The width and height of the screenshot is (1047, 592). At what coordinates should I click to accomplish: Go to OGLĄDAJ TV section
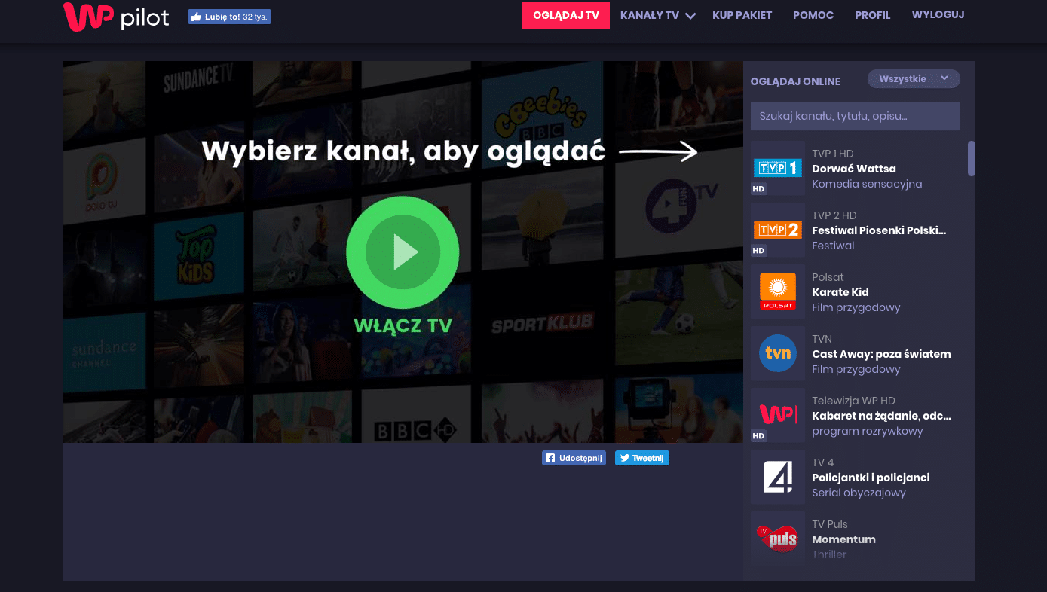tap(566, 15)
